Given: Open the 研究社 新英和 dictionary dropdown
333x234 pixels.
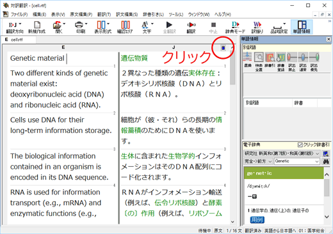Looking at the screenshot, I should click(x=282, y=153).
